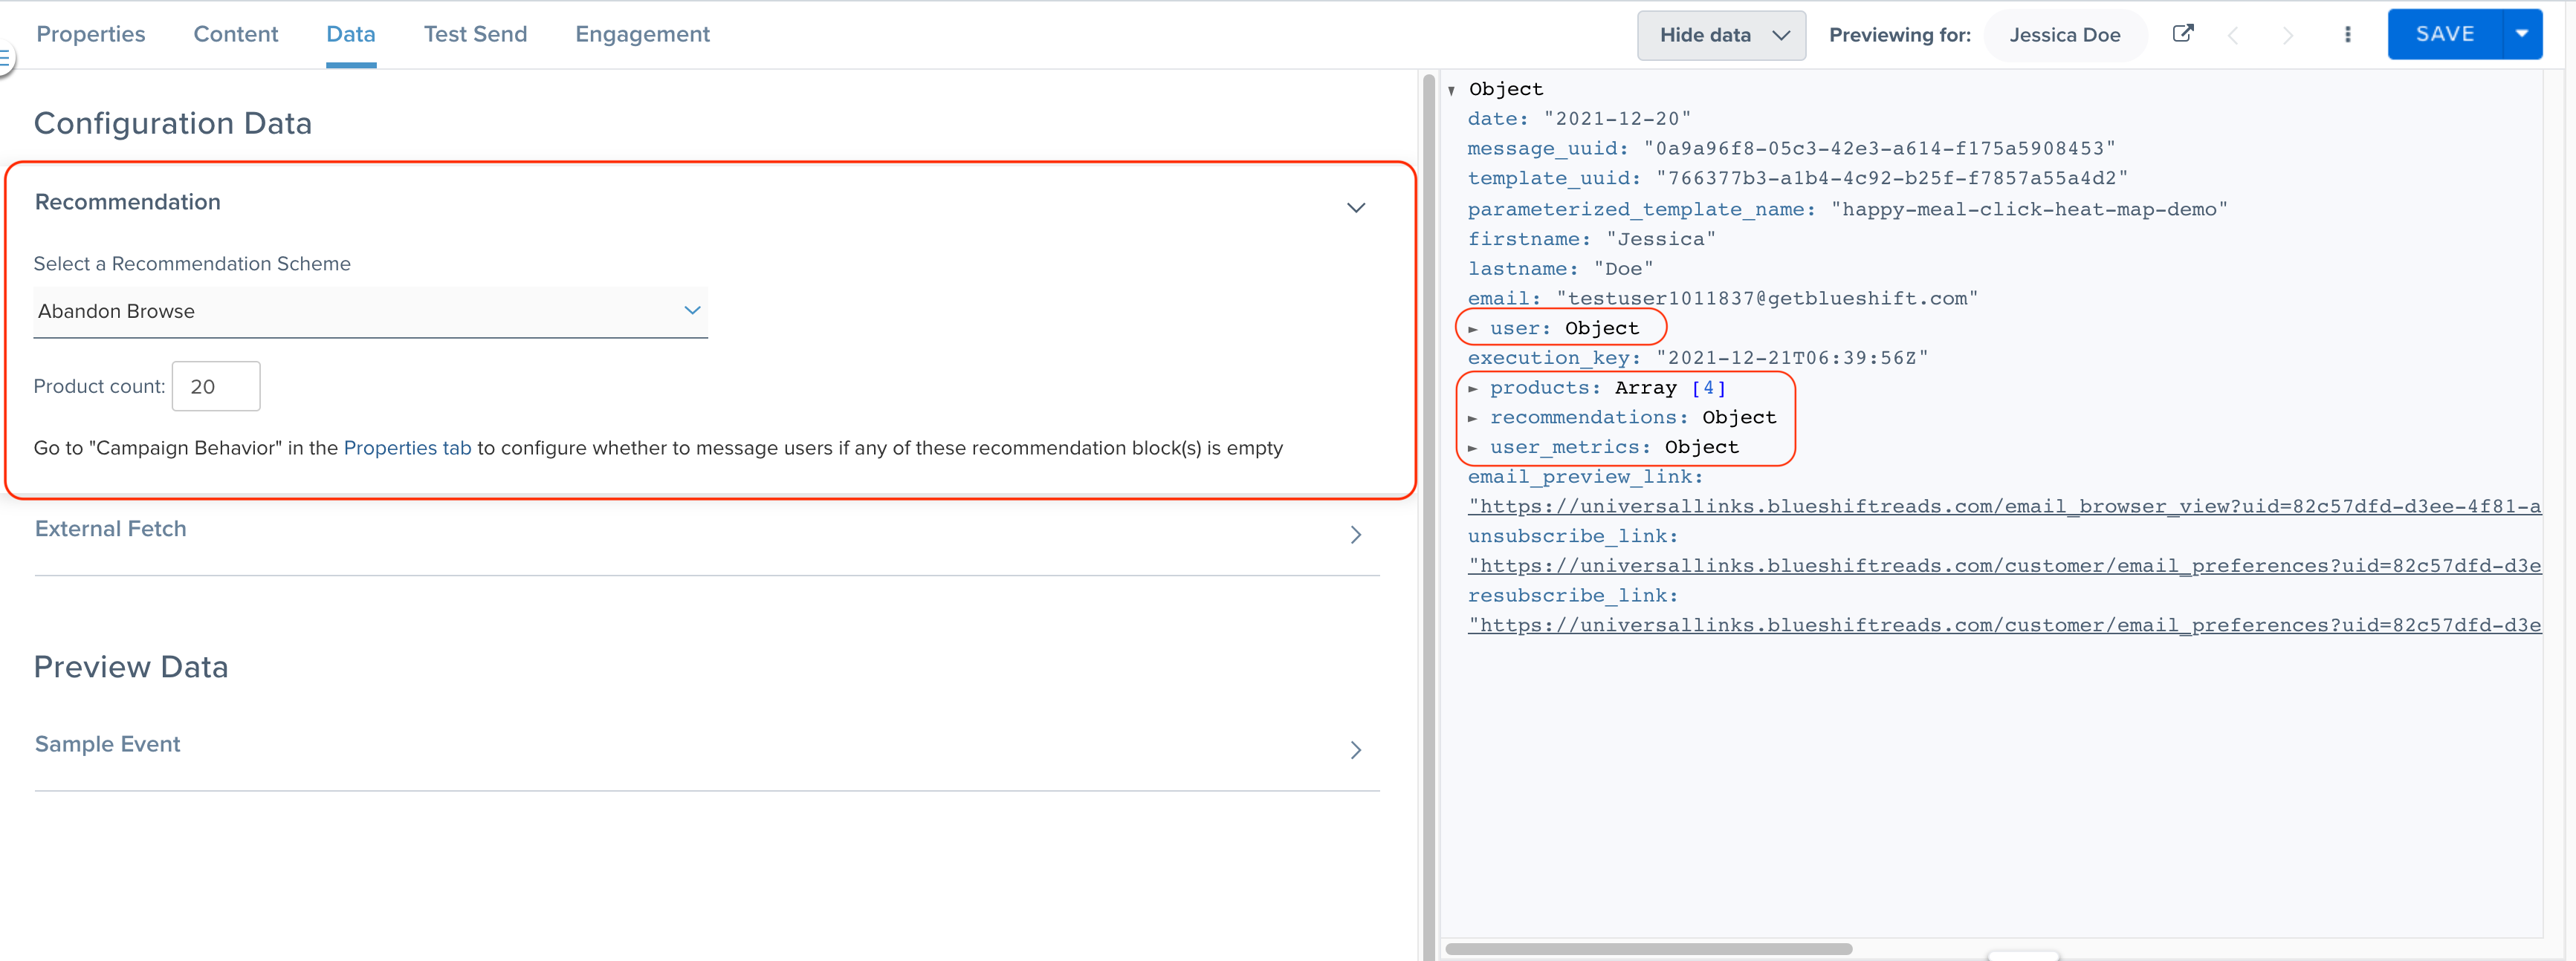The width and height of the screenshot is (2576, 961).
Task: Click the Configuration Data heading
Action: tap(173, 124)
